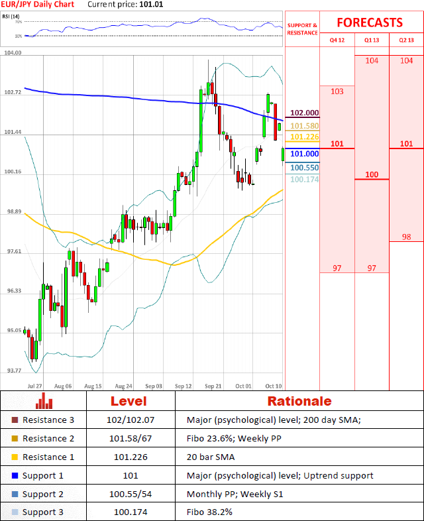Click the Rationale column header
Screen dimensions: 424x521
point(299,401)
